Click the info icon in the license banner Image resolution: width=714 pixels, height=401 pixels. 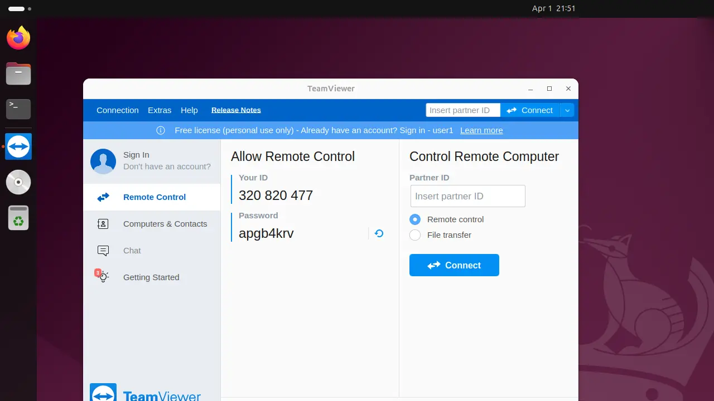coord(161,130)
